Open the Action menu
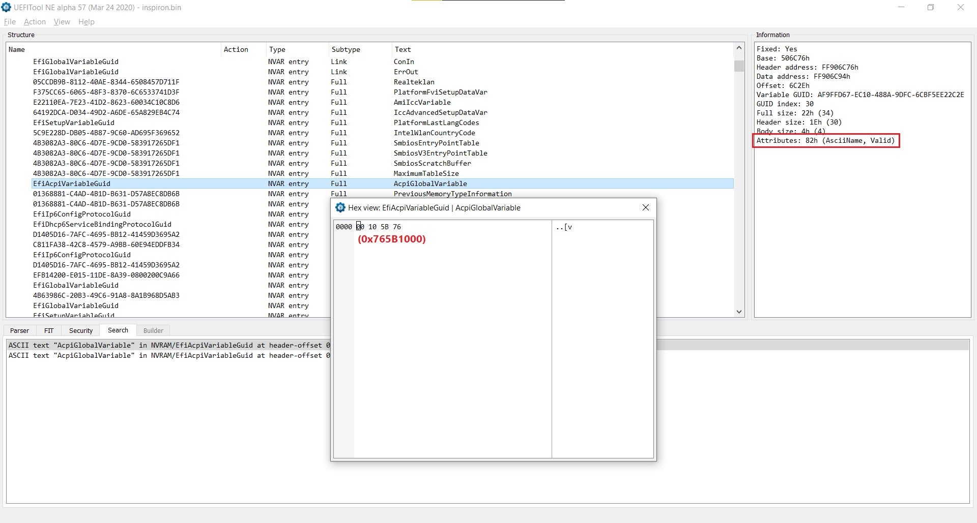 point(35,22)
